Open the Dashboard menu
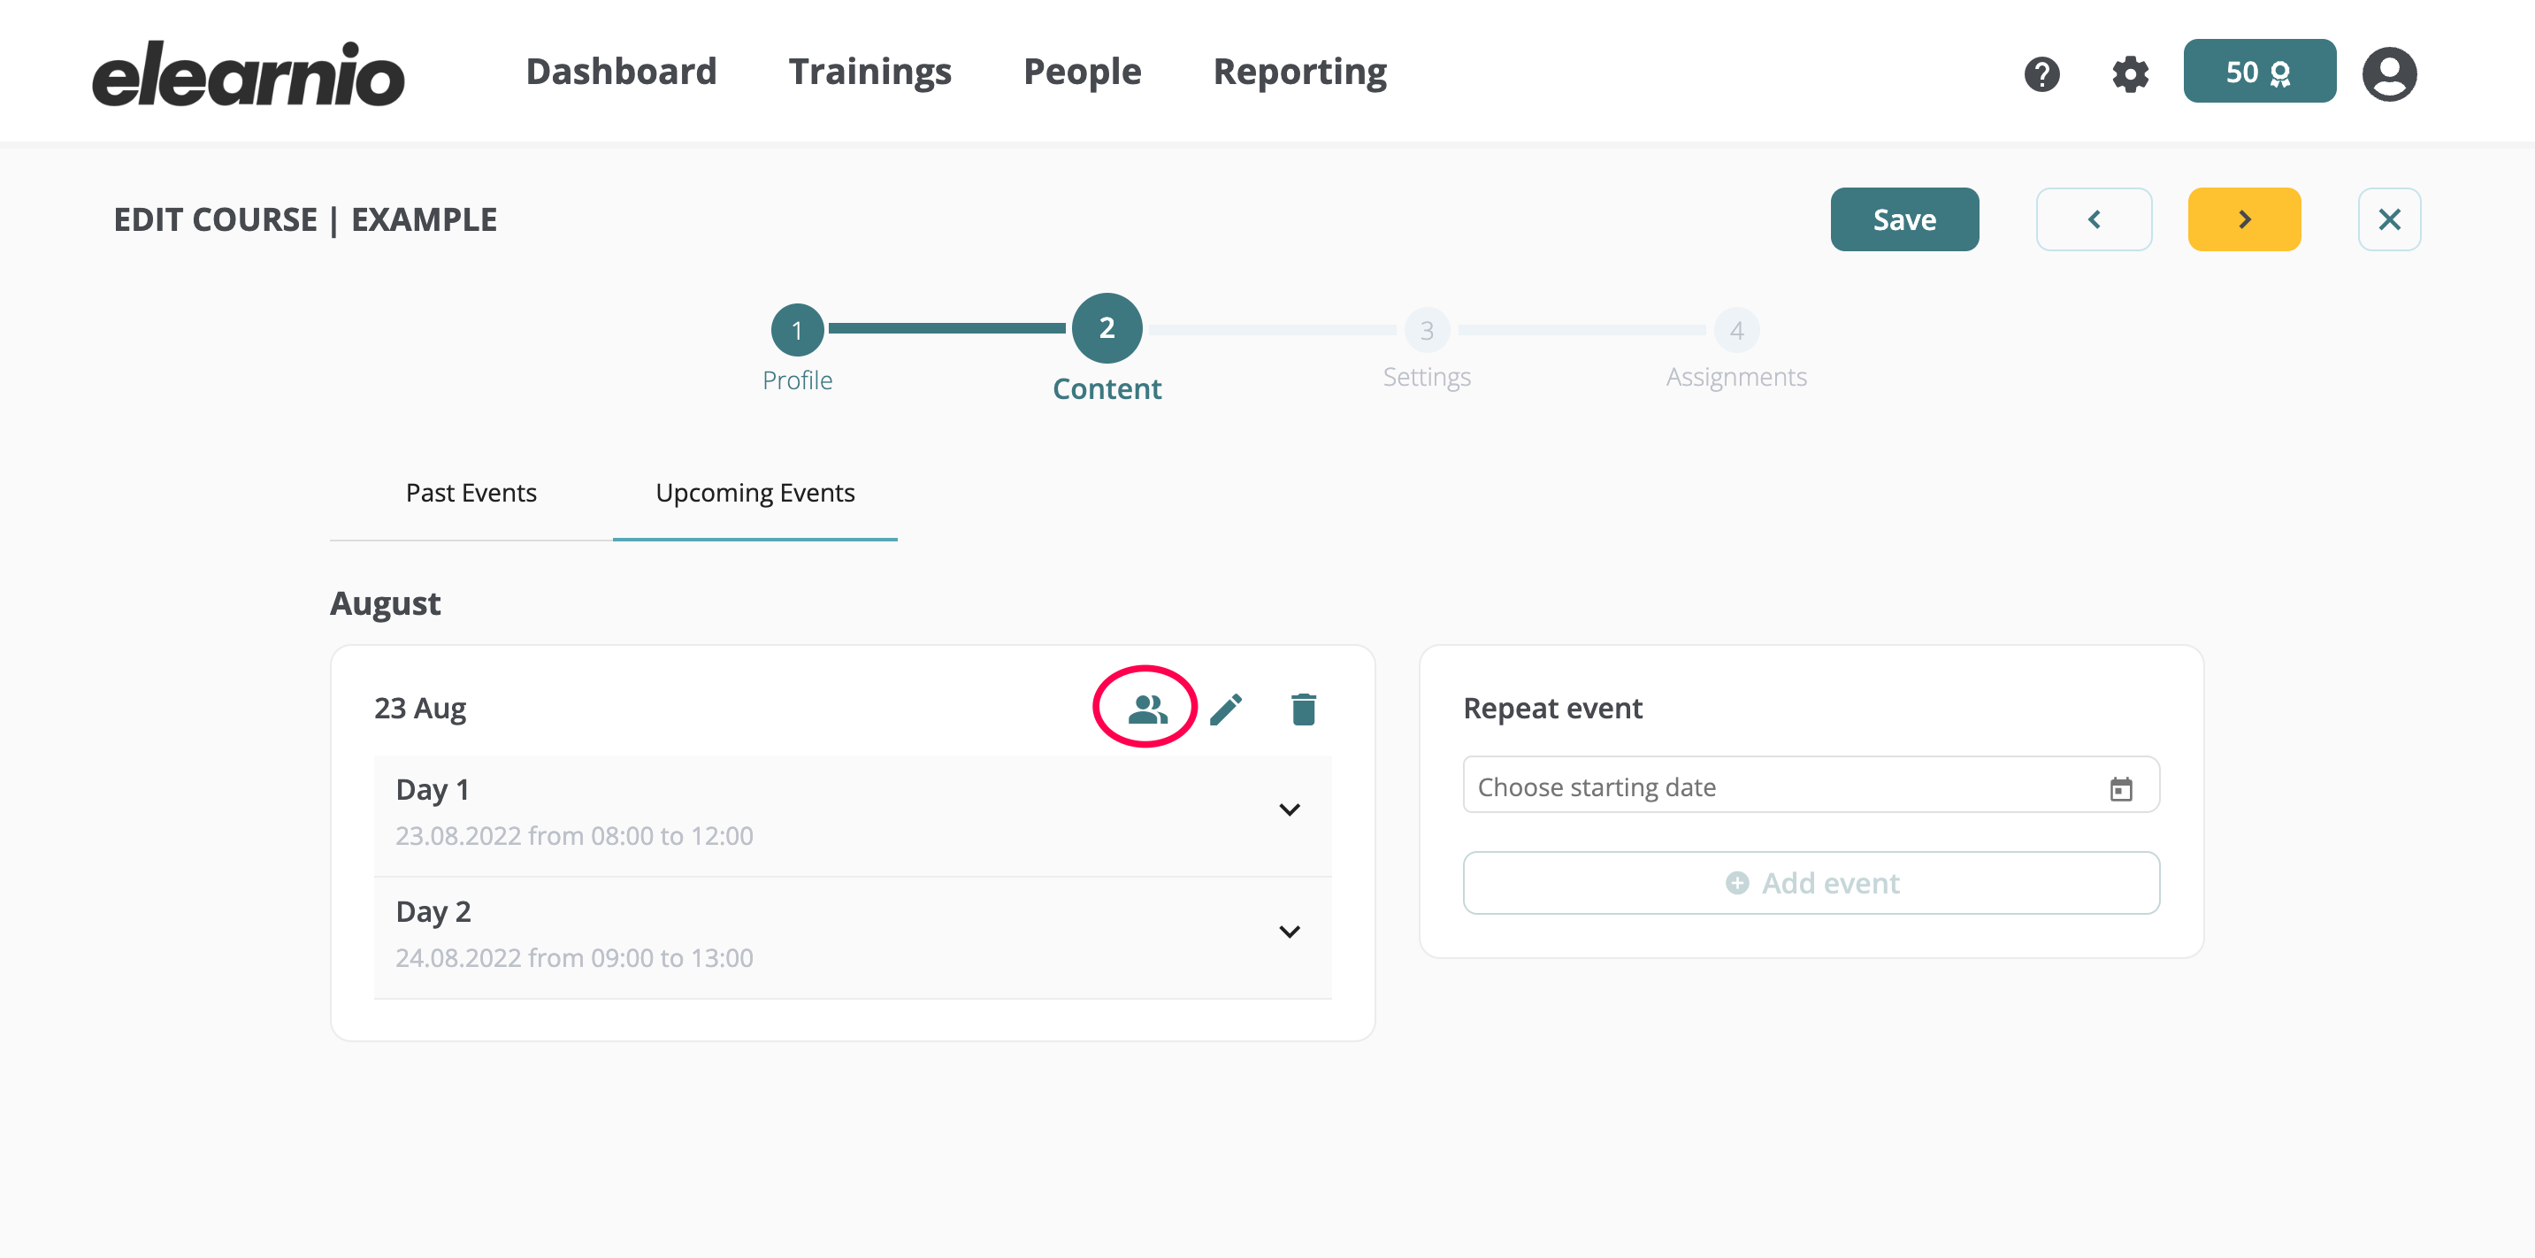2535x1258 pixels. pyautogui.click(x=621, y=72)
